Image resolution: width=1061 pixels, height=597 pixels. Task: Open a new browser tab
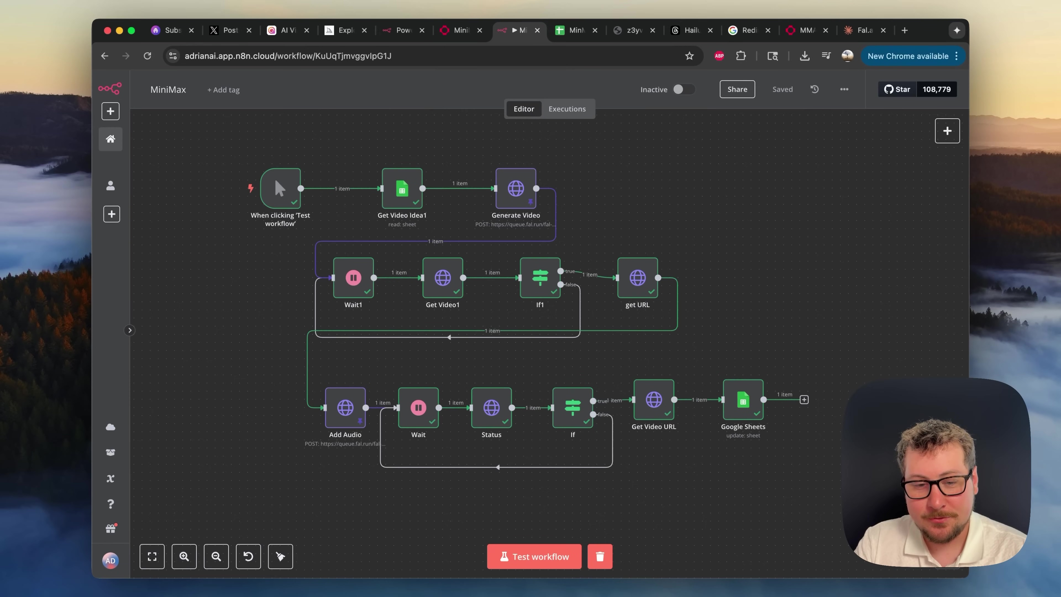tap(905, 30)
